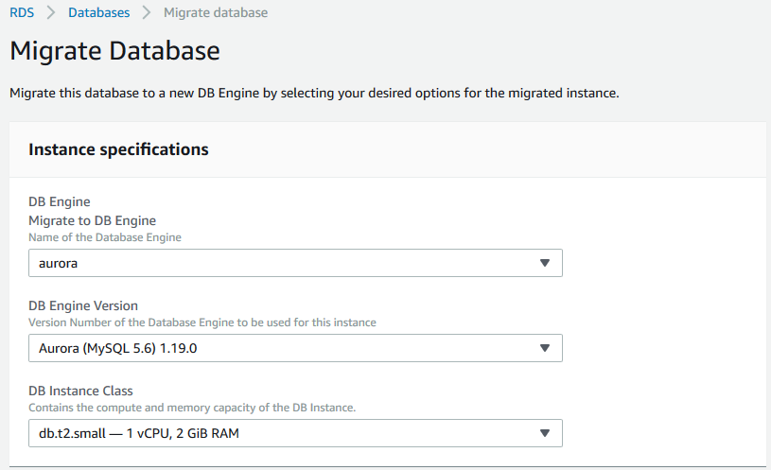Click the compute and memory capacity helper text
Viewport: 771px width, 470px height.
[191, 408]
